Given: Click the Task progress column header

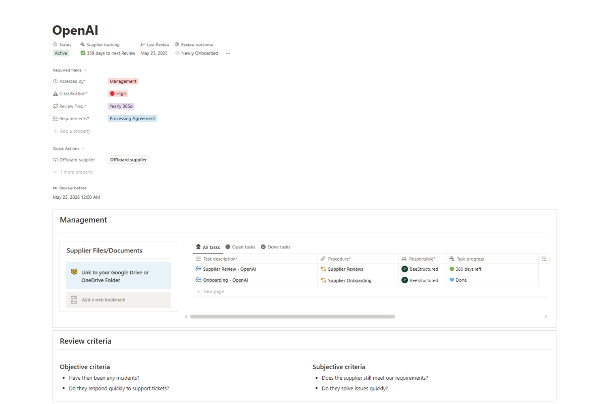Looking at the screenshot, I should 492,259.
